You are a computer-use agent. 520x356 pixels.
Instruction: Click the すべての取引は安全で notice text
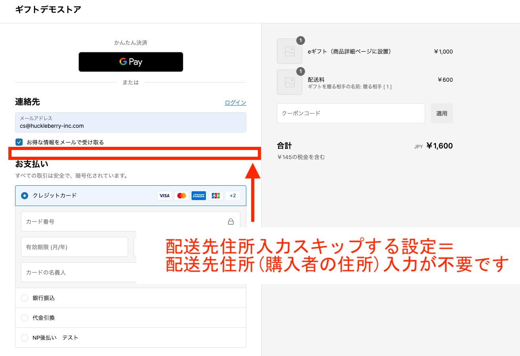pos(71,175)
